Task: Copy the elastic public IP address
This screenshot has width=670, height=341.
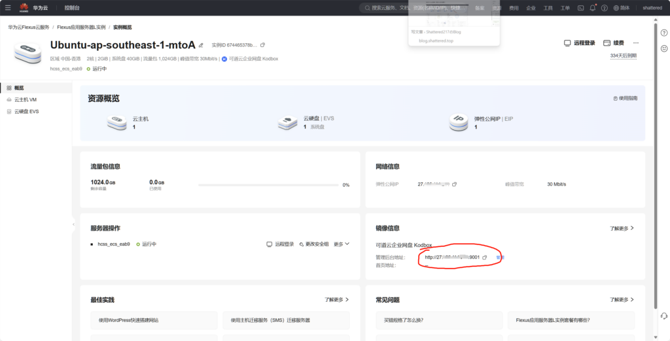Action: 454,185
